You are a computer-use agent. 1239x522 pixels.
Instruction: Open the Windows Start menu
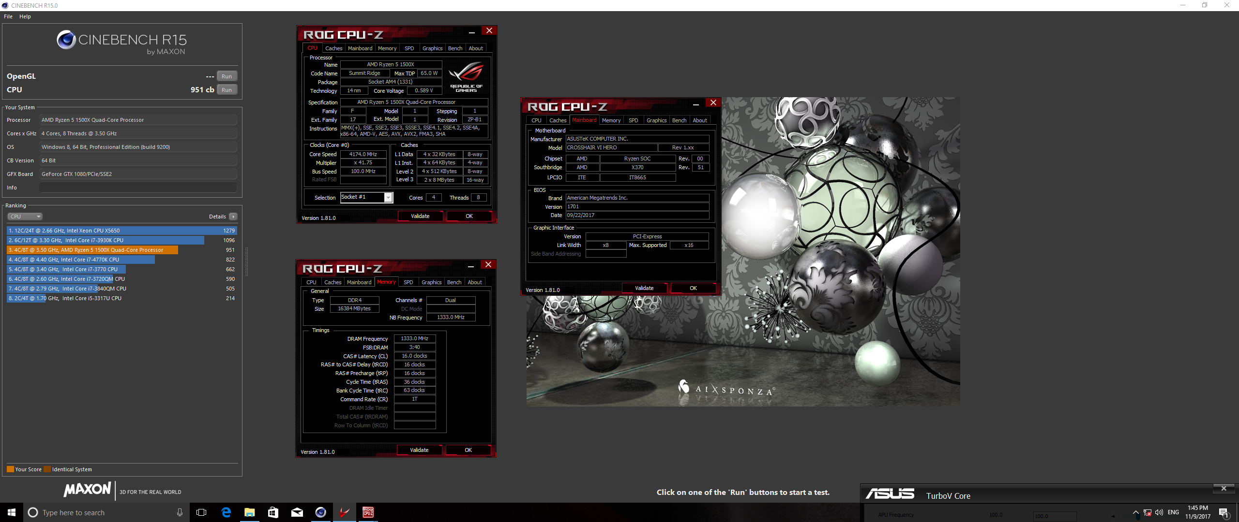click(x=12, y=512)
